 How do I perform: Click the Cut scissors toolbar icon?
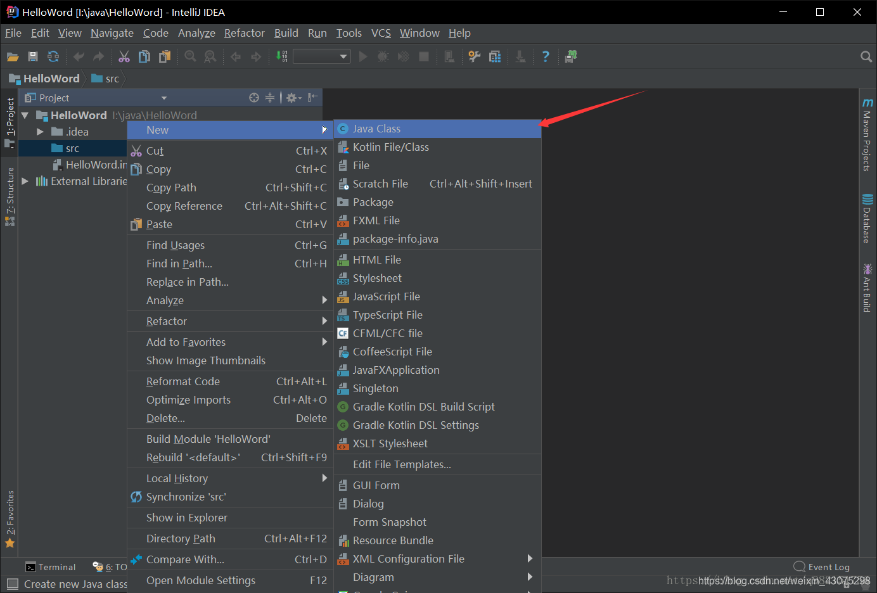124,56
